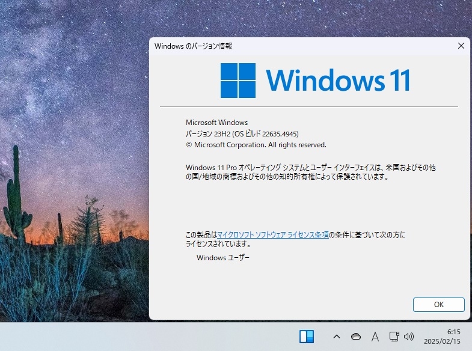Click the OK button in the version dialog

(438, 304)
